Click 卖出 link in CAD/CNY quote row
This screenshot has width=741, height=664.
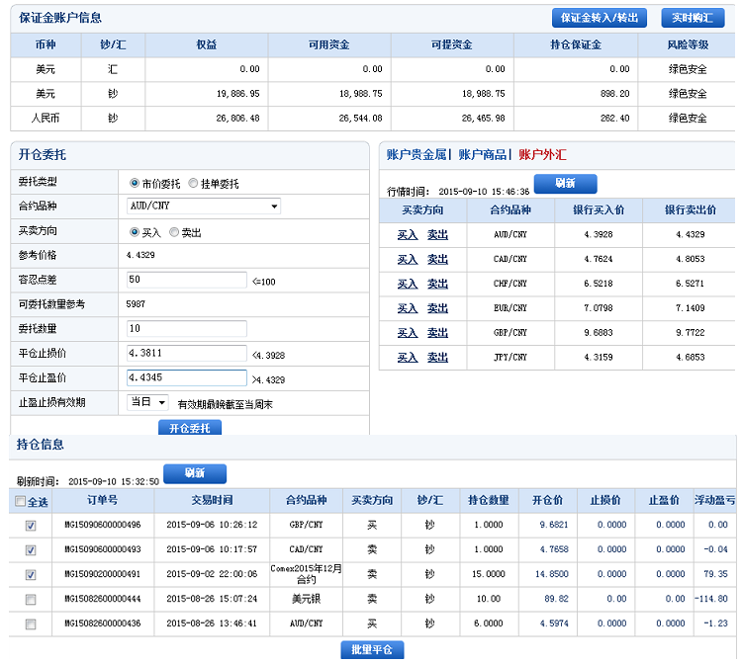(x=437, y=259)
